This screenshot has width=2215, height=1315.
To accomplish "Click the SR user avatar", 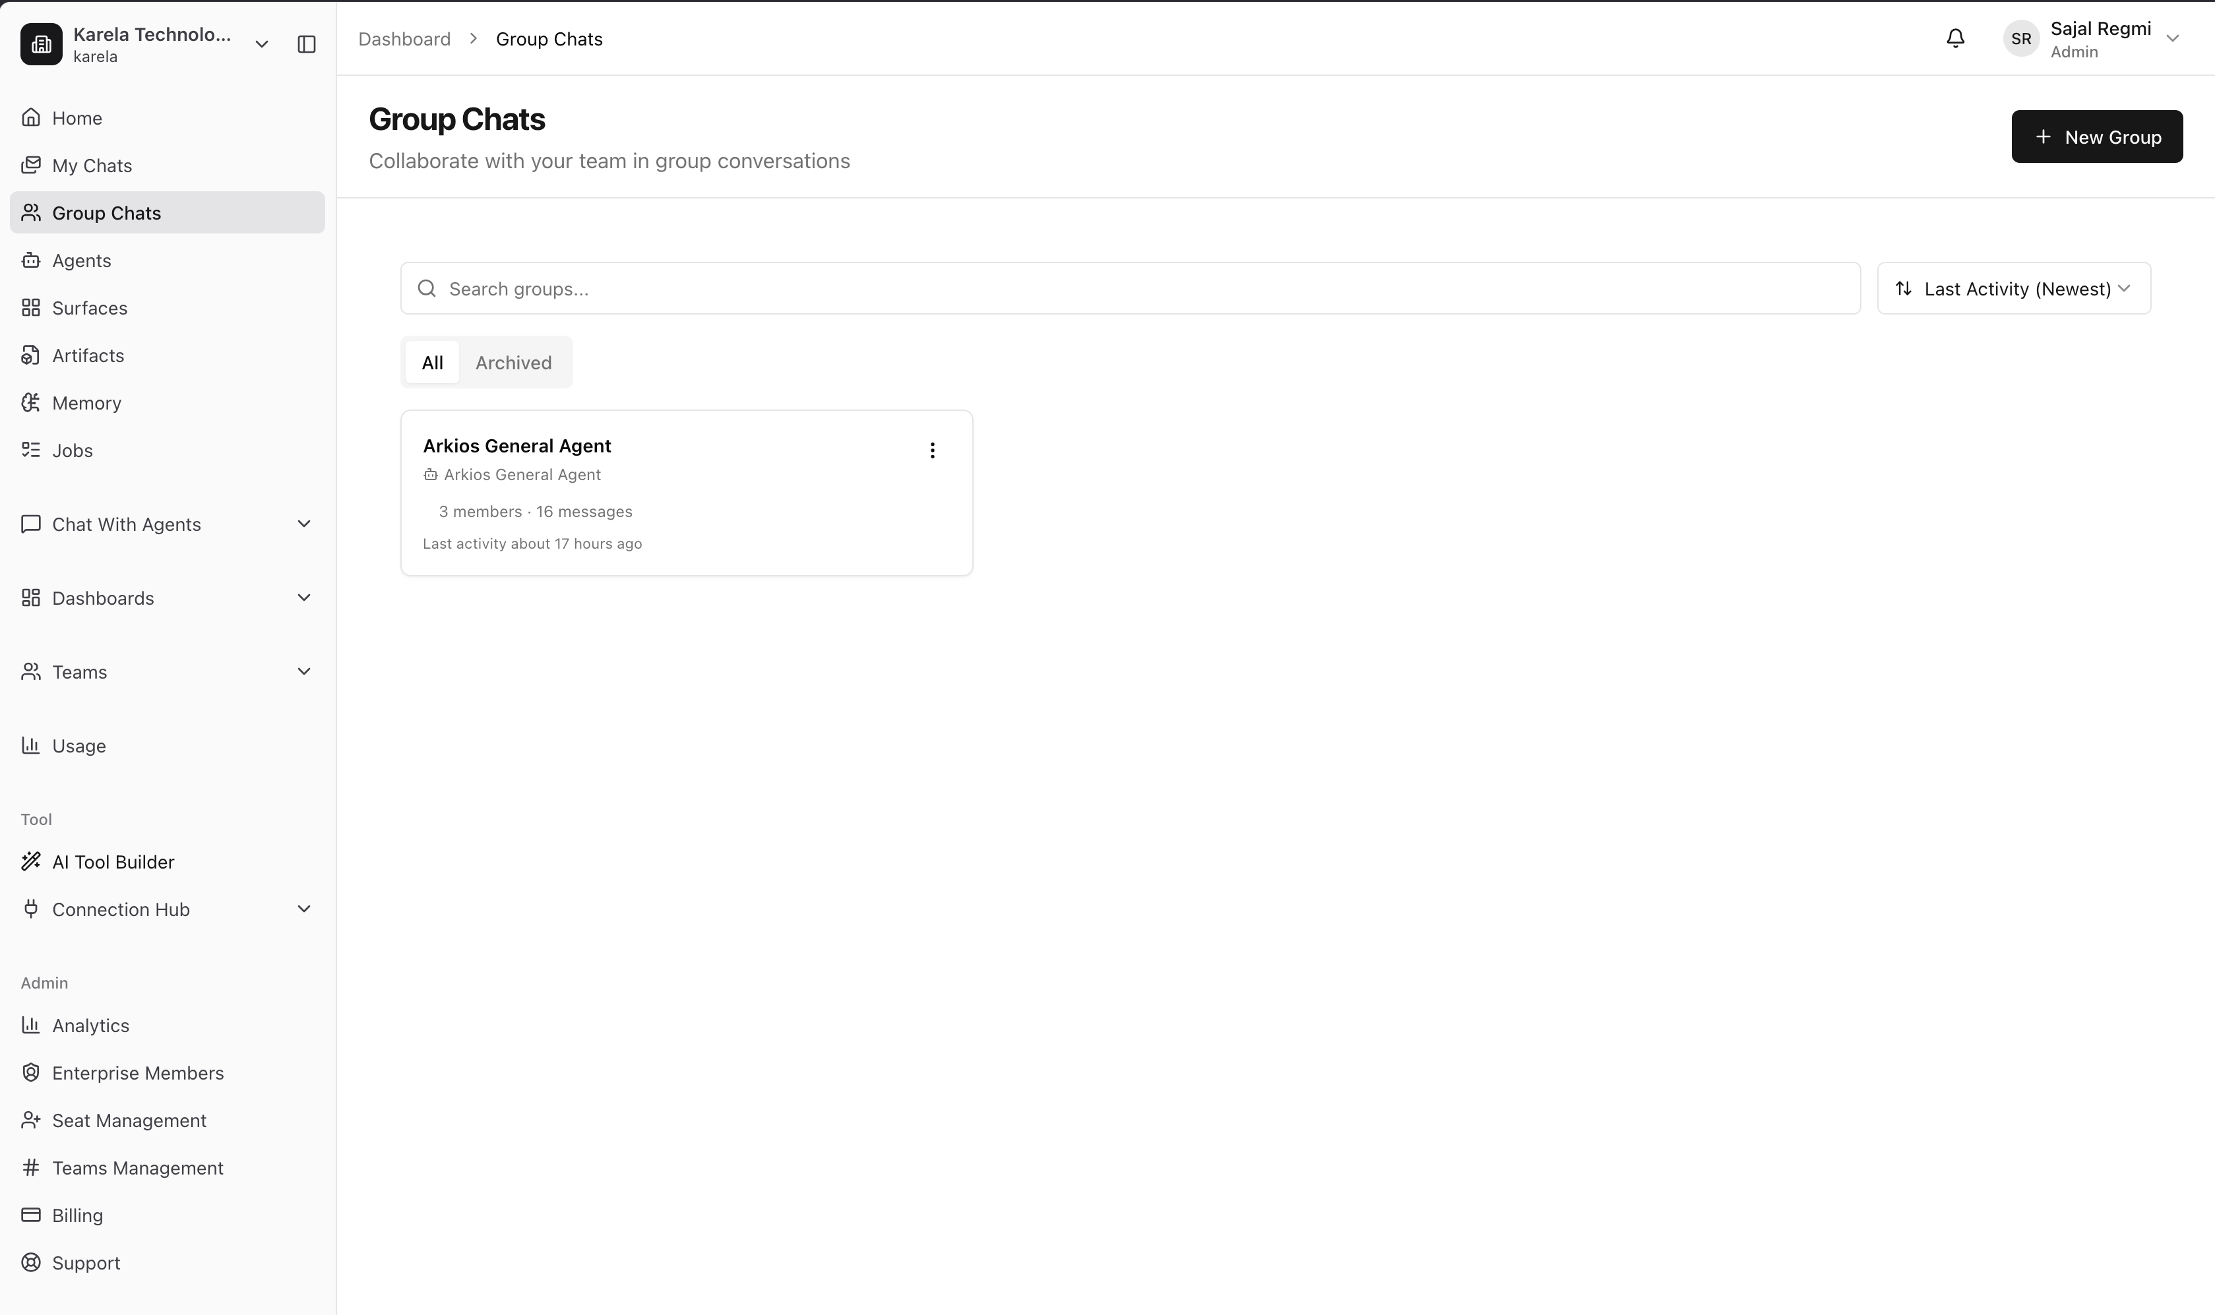I will 2021,39.
